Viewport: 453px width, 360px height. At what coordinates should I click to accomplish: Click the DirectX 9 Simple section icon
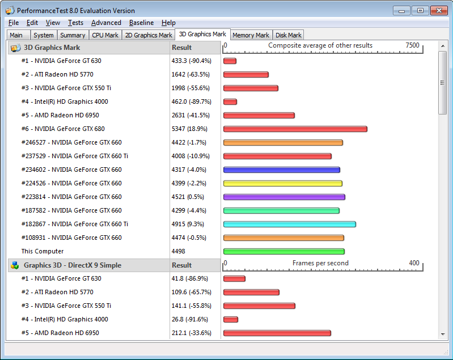click(x=15, y=265)
